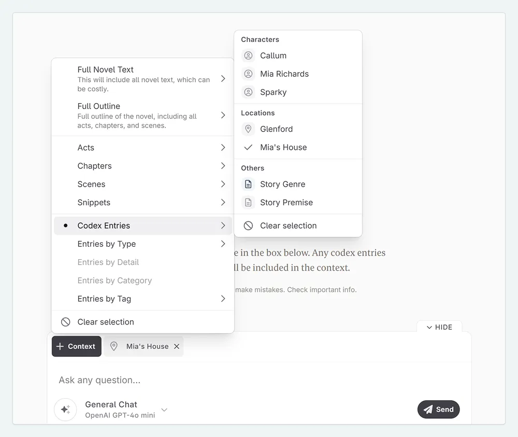Click the sparkle icon beside General Chat

click(x=65, y=410)
